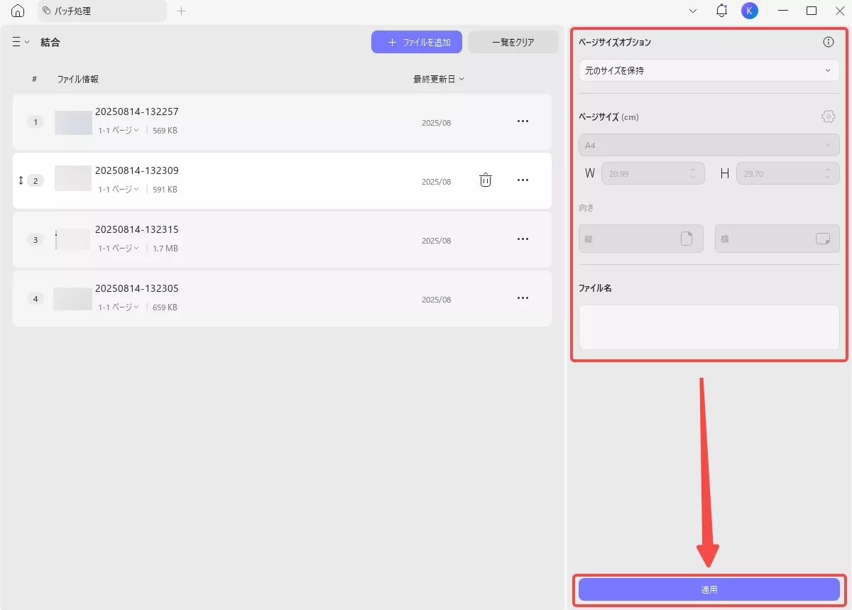This screenshot has height=610, width=852.
Task: Expand page range of 20250814-132315
Action: (119, 249)
